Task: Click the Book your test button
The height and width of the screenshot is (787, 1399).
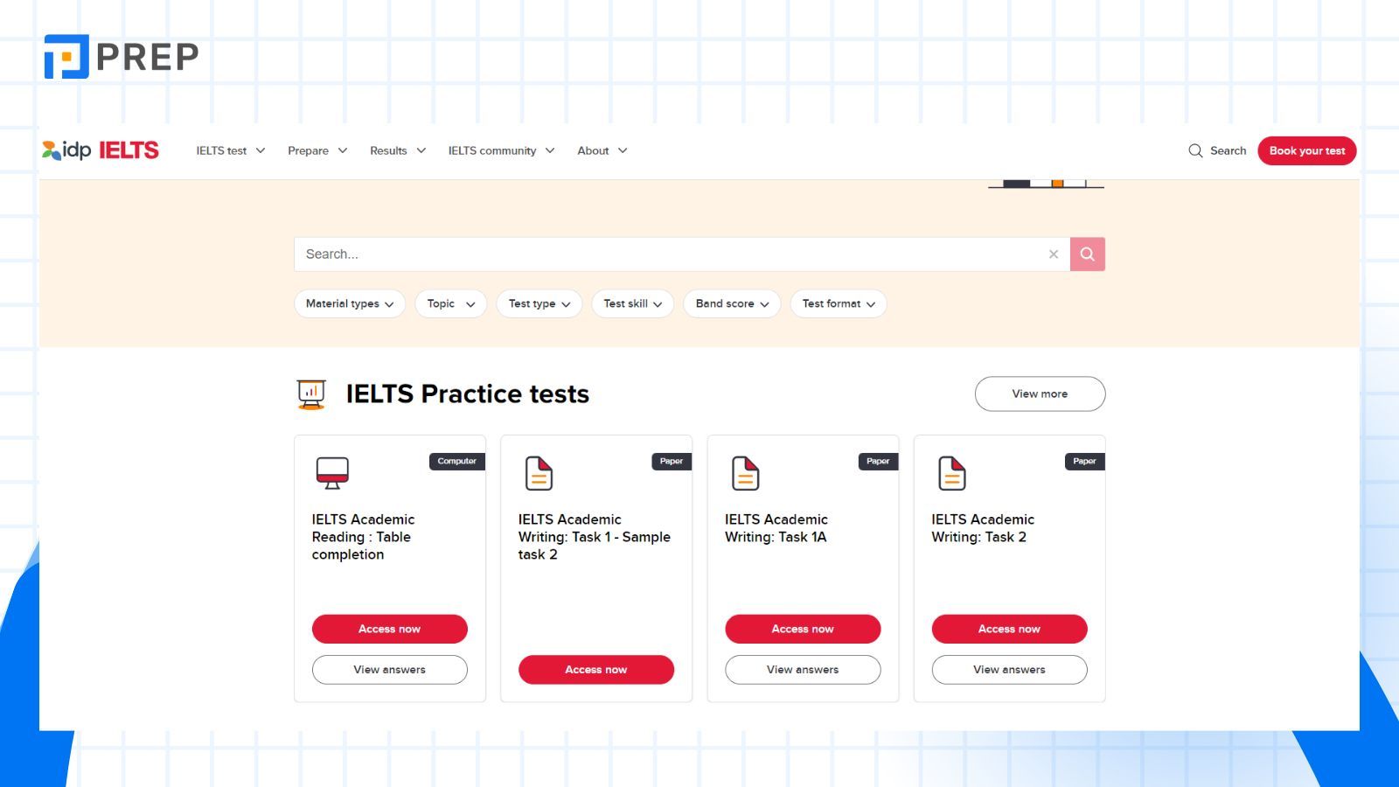Action: pyautogui.click(x=1307, y=150)
